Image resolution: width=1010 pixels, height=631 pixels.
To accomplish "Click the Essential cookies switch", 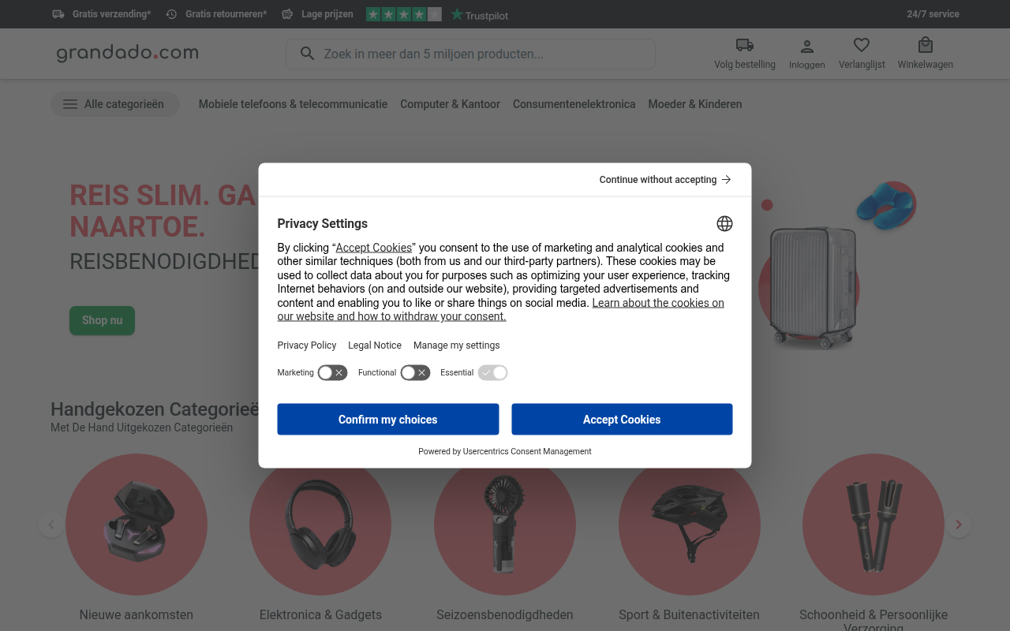I will coord(492,372).
